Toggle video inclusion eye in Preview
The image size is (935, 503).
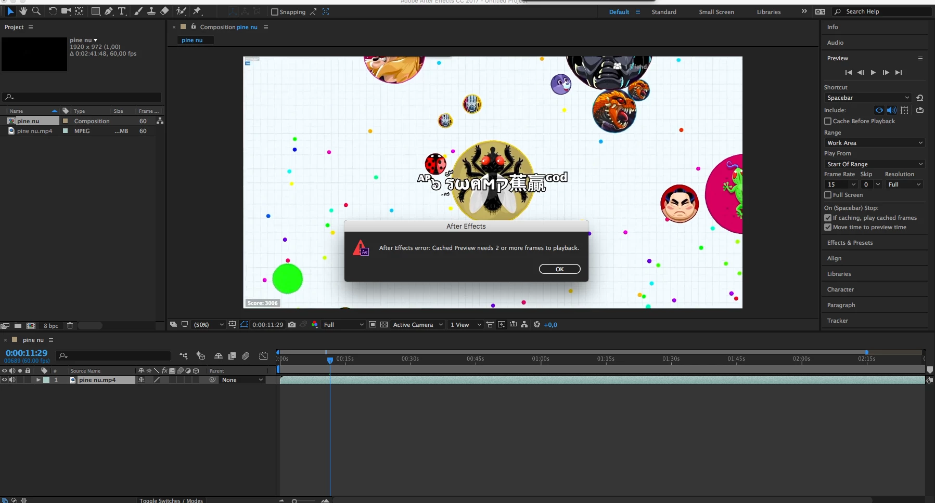[x=879, y=110]
